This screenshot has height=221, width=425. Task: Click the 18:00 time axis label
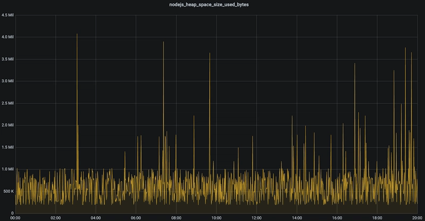click(x=377, y=217)
